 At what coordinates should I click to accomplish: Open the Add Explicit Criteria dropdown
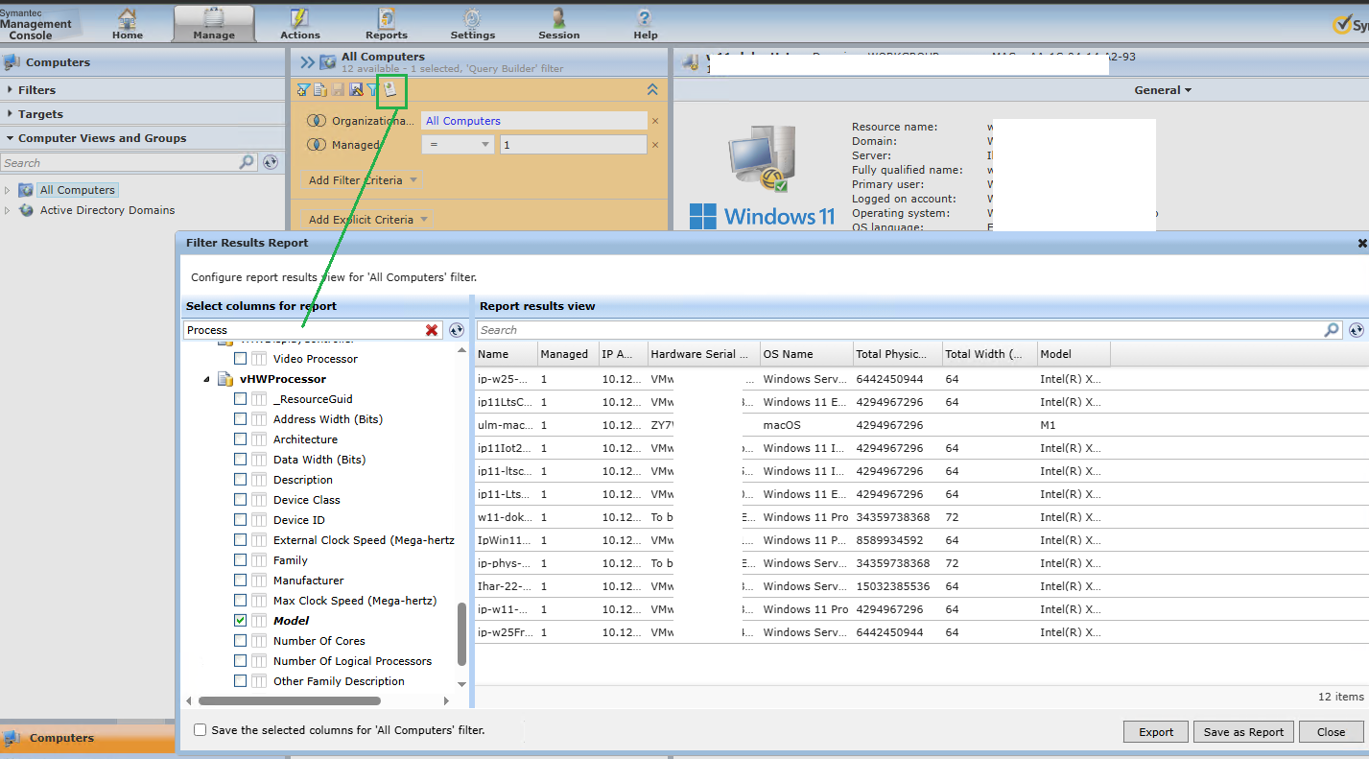point(367,220)
